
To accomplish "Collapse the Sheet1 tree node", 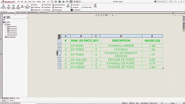I will pyautogui.click(x=3, y=24).
